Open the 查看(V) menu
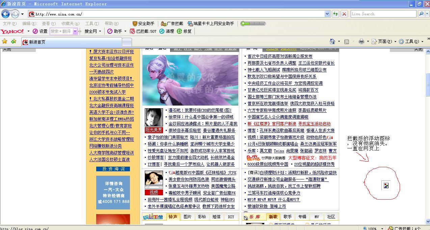Viewport: 430px width, 230px height. (x=49, y=24)
